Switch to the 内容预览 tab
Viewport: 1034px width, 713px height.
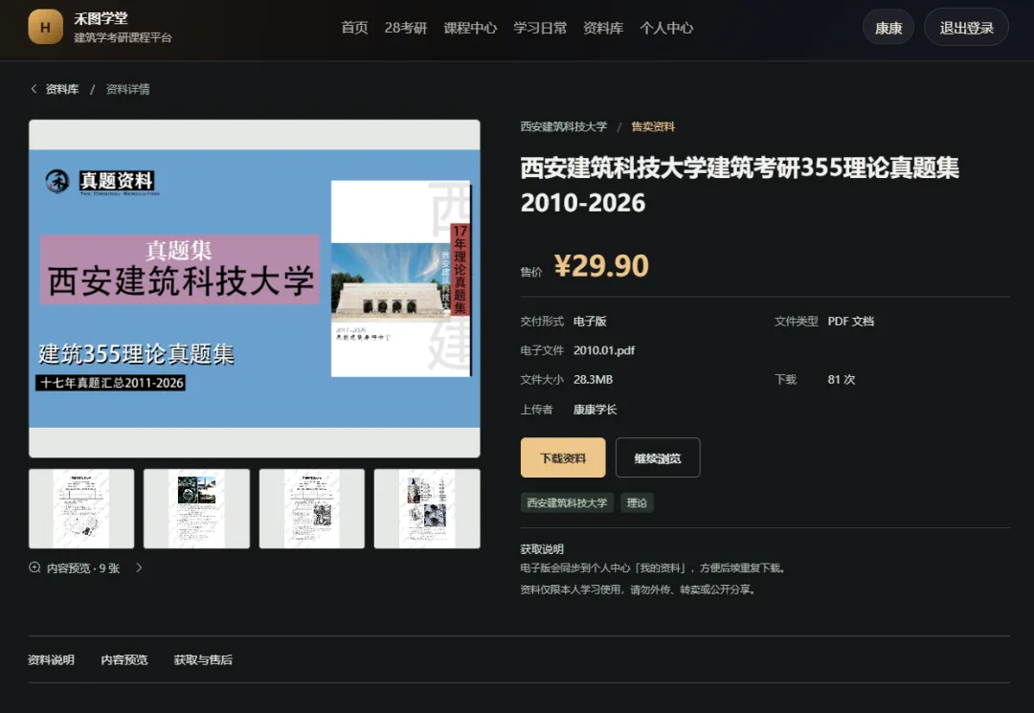coord(124,659)
